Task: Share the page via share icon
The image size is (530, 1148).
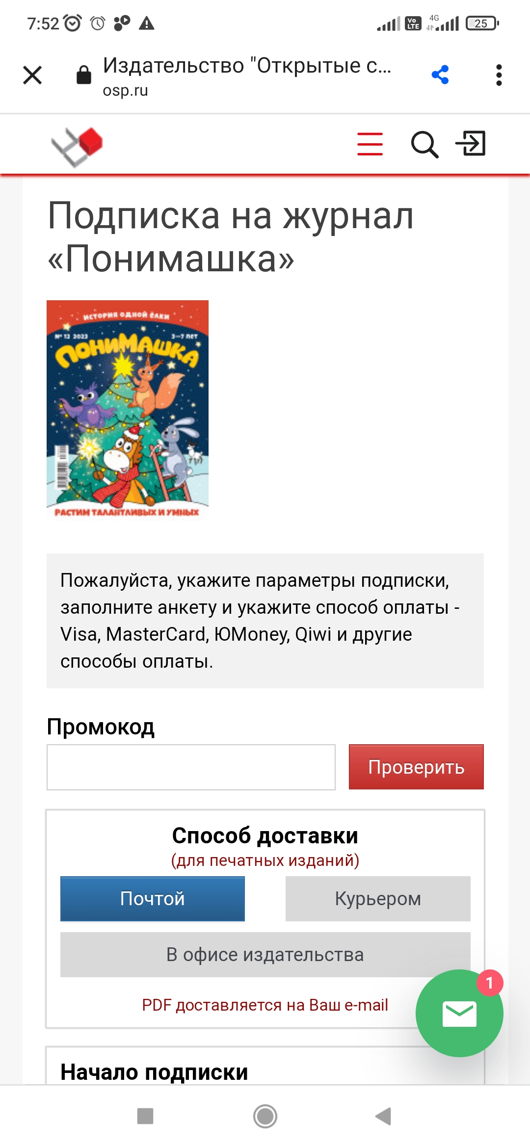Action: 440,75
